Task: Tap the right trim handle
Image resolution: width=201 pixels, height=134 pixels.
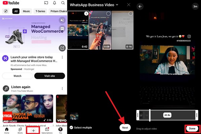Action: pyautogui.click(x=197, y=115)
